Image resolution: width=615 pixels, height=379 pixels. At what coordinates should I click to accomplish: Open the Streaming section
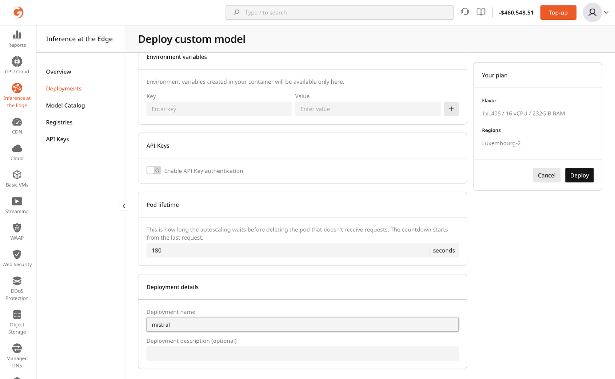[17, 205]
